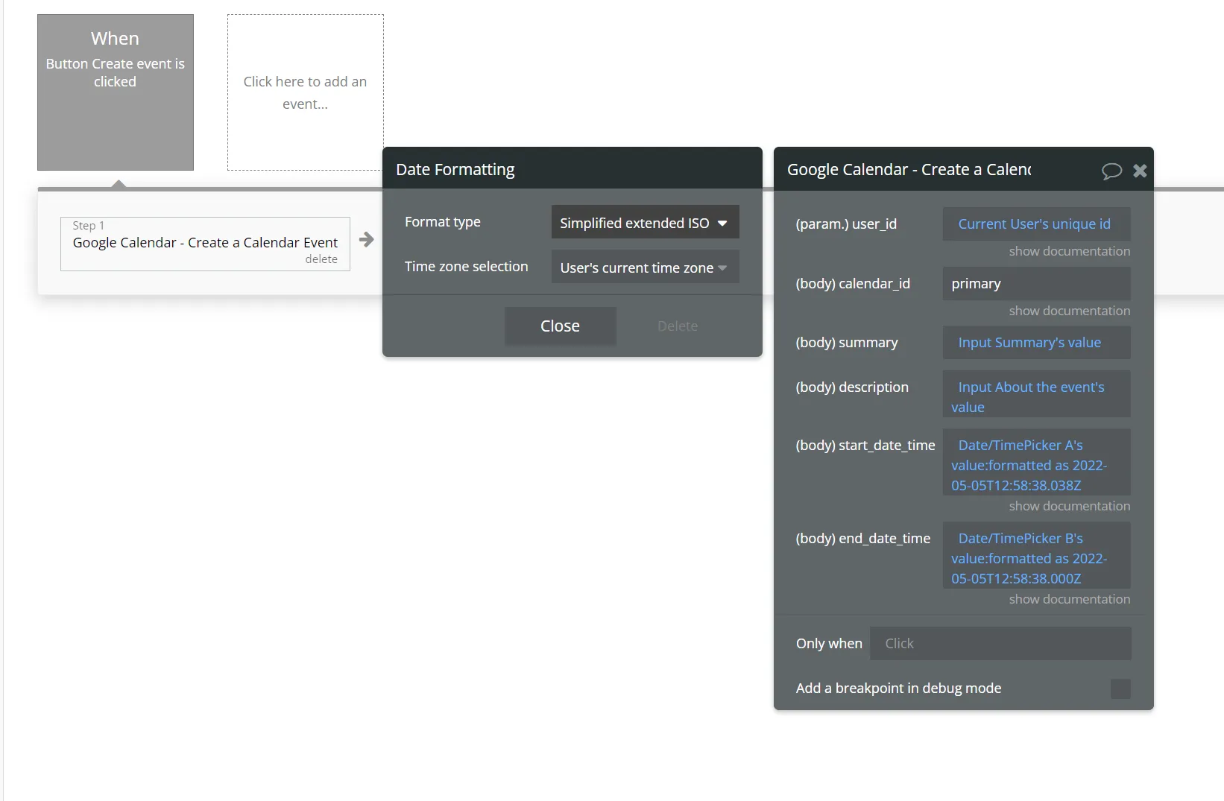Close the Date Formatting popup

560,326
